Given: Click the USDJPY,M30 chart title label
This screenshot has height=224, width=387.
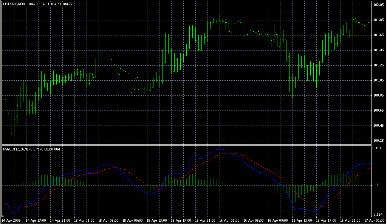Looking at the screenshot, I should [14, 4].
